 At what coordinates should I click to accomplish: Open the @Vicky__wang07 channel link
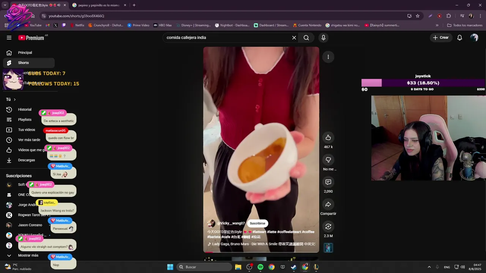(x=231, y=223)
